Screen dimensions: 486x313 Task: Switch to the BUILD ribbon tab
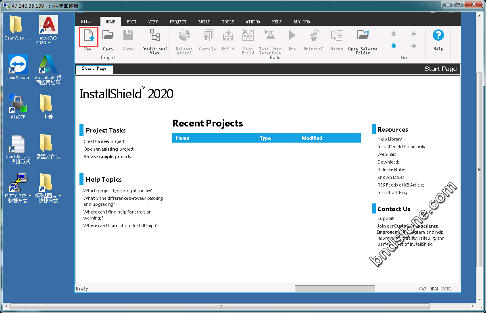pos(204,22)
